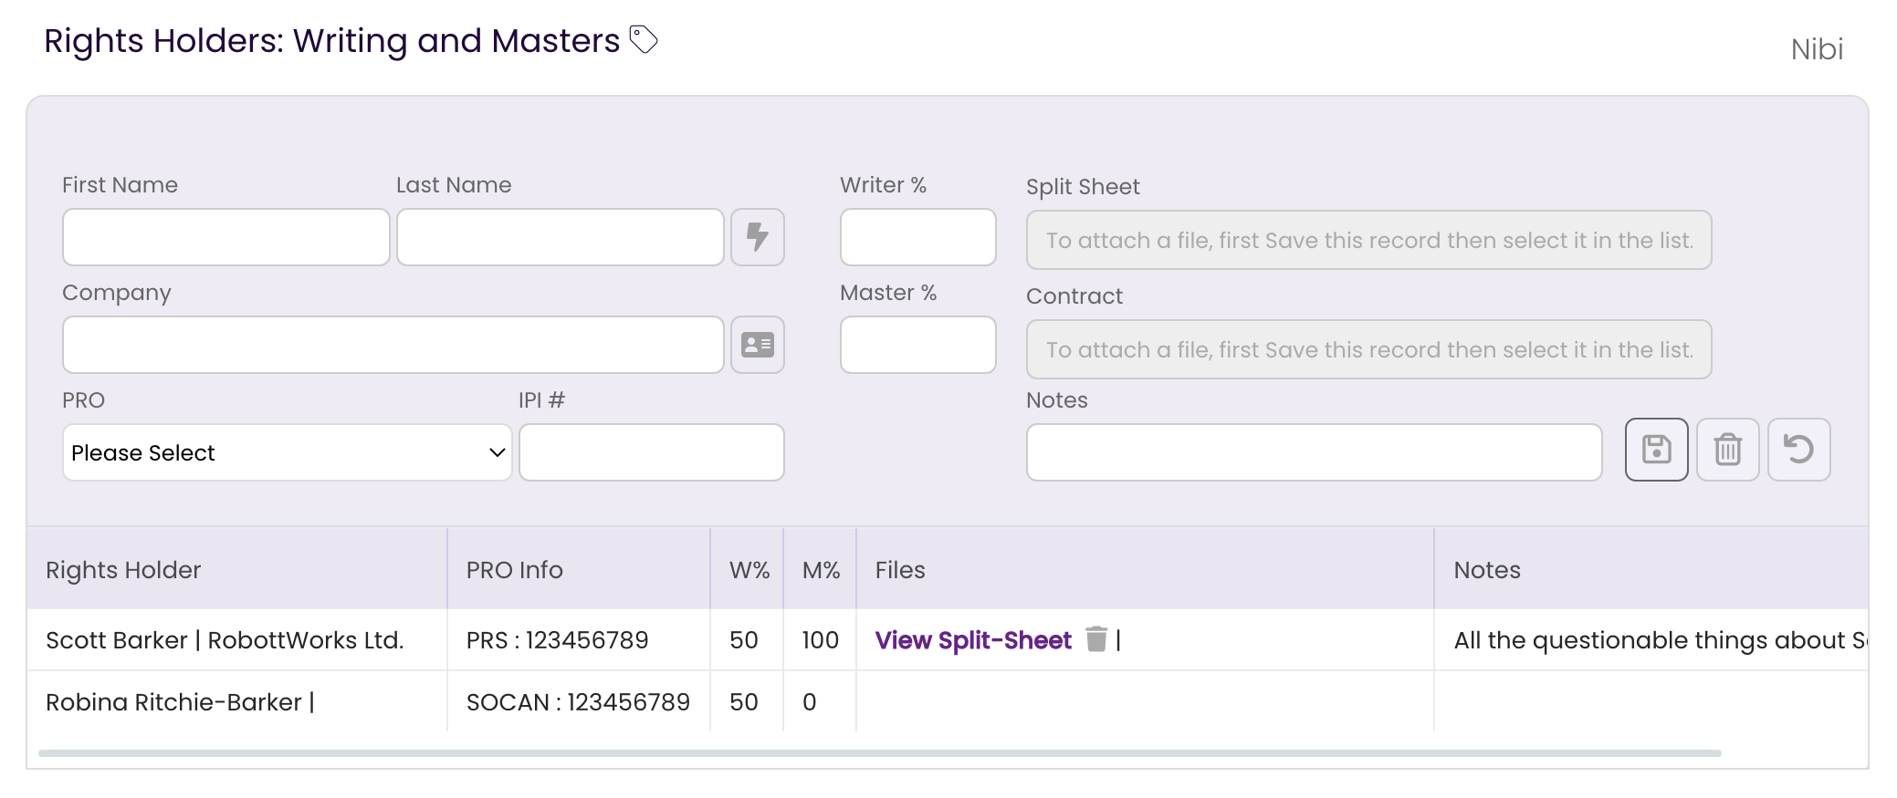Click into the Last Name field
The width and height of the screenshot is (1897, 798).
tap(561, 237)
